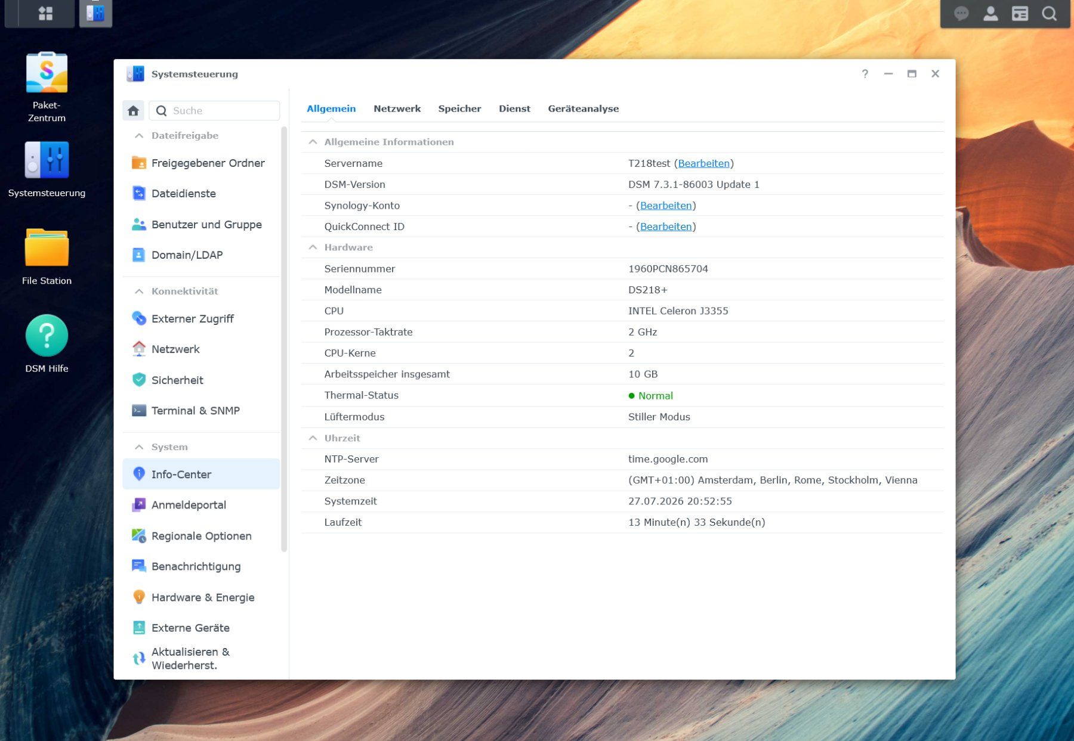Collapse the Konnektivität sidebar group

tap(139, 292)
